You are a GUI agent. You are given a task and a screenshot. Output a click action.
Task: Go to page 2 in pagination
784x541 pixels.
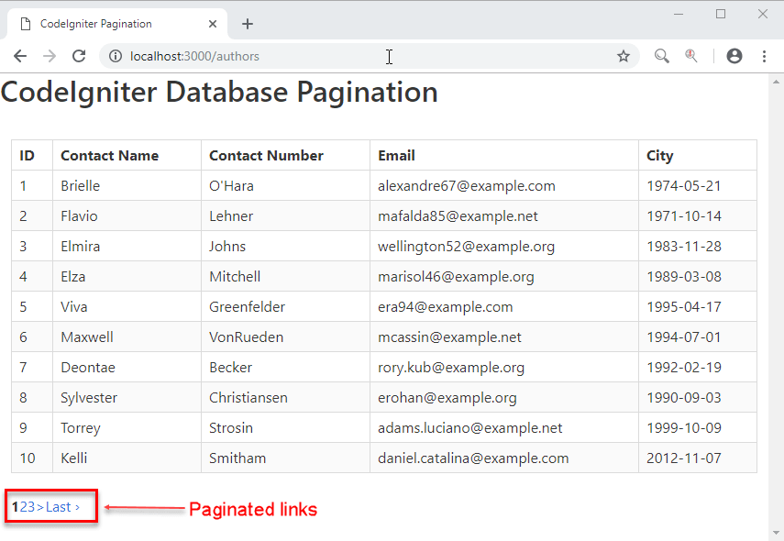coord(24,507)
